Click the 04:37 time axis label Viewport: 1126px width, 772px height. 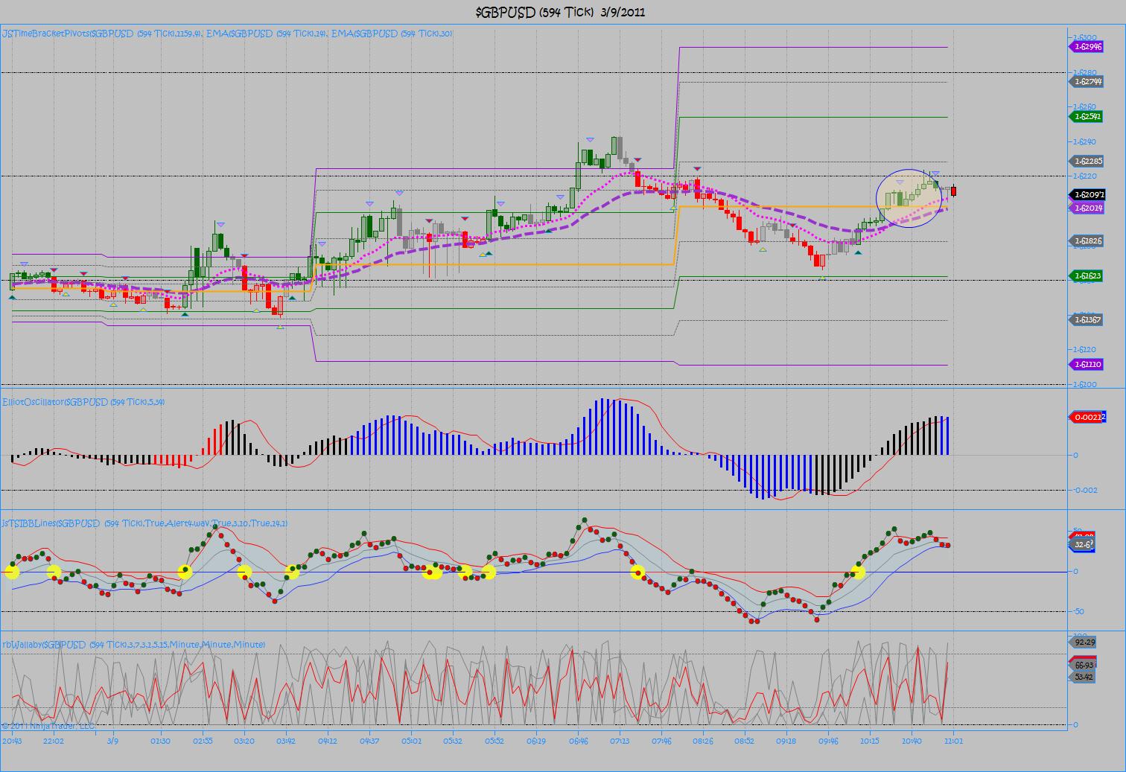[370, 741]
